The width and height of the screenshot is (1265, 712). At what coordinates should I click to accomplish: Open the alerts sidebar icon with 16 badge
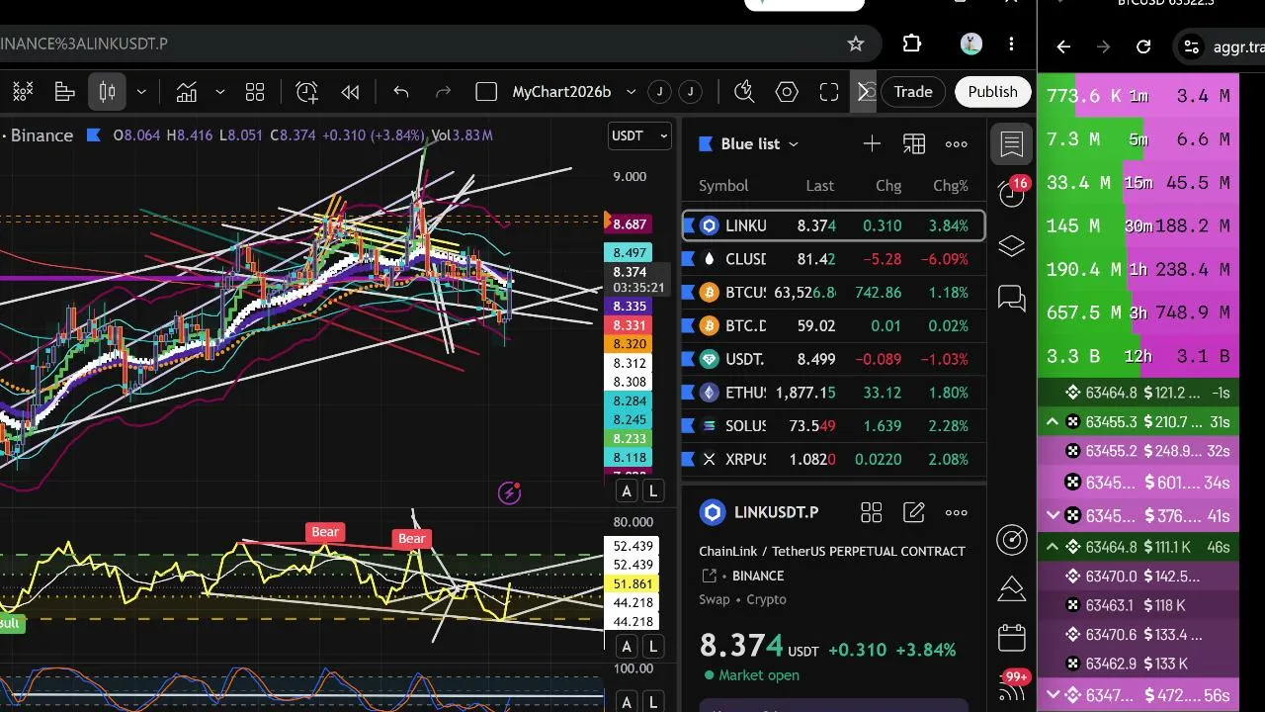click(x=1012, y=192)
